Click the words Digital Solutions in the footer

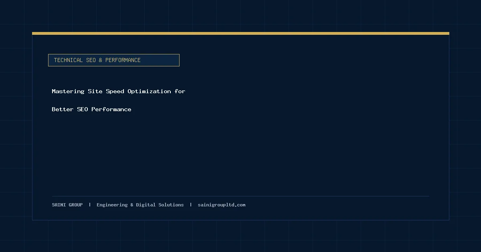point(160,205)
